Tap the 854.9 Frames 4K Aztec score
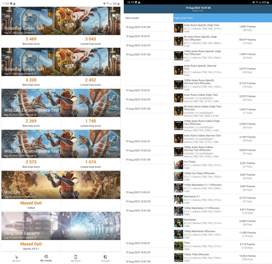 tap(247, 40)
